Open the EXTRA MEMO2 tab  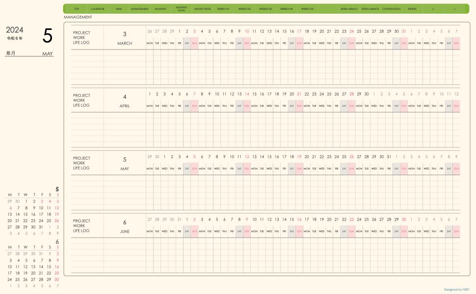[x=370, y=9]
